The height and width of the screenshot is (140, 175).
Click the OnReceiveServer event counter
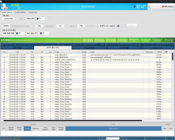[x=111, y=40]
